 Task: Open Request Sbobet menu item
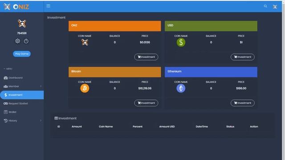point(22,104)
